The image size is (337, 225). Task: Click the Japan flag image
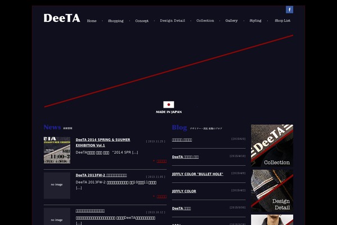(x=168, y=105)
